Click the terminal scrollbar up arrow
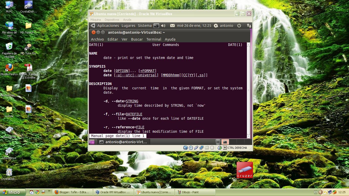Image resolution: width=349 pixels, height=196 pixels. [248, 44]
